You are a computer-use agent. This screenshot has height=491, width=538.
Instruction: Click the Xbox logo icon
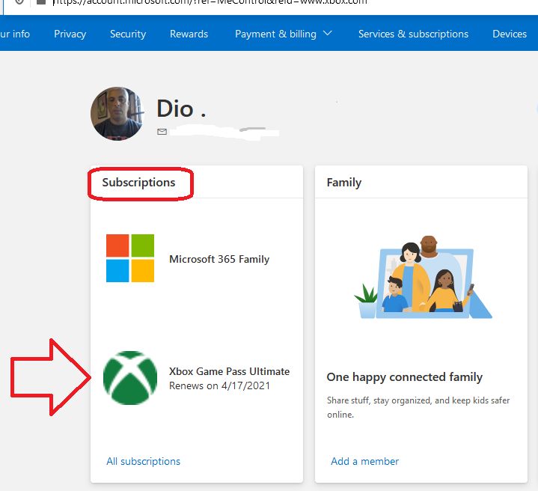coord(130,378)
